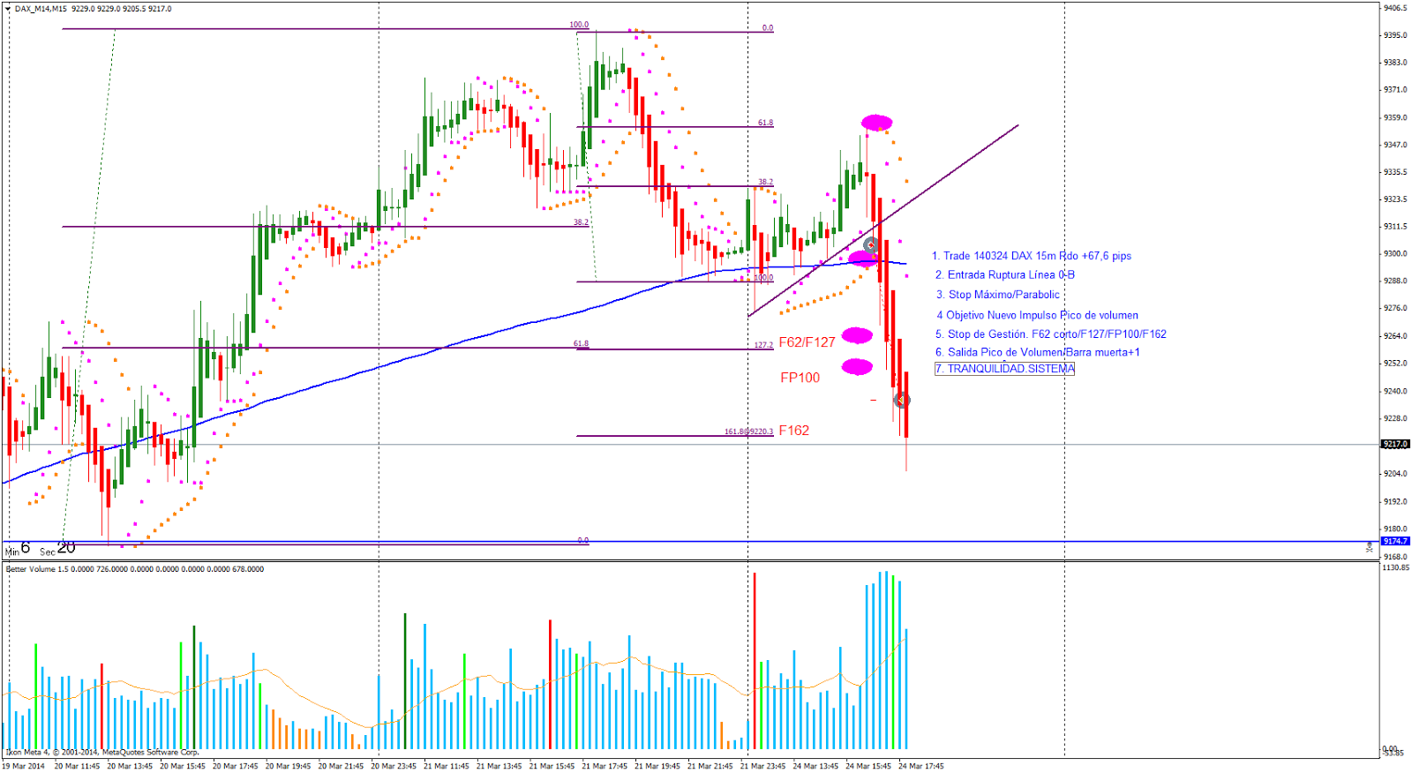Viewport: 1412px width, 773px height.
Task: Select the gray exit marker near 9240
Action: [901, 400]
